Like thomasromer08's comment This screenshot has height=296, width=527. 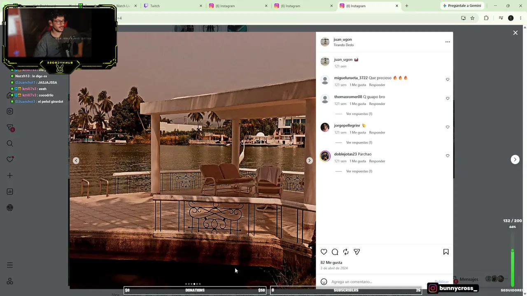pyautogui.click(x=448, y=99)
